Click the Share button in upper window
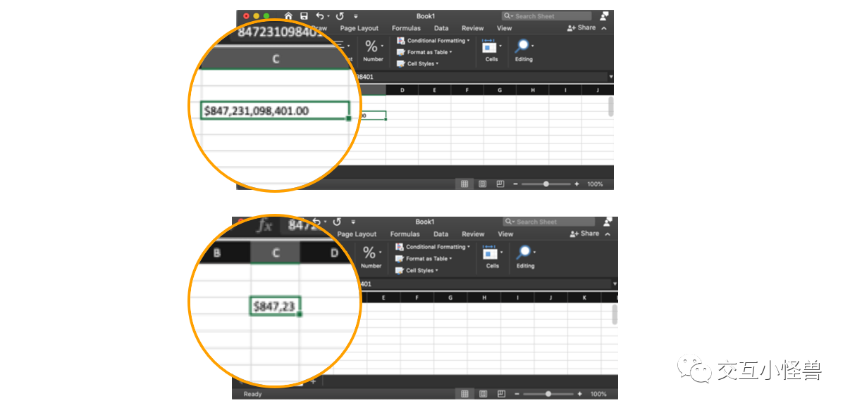This screenshot has width=850, height=408. (581, 28)
